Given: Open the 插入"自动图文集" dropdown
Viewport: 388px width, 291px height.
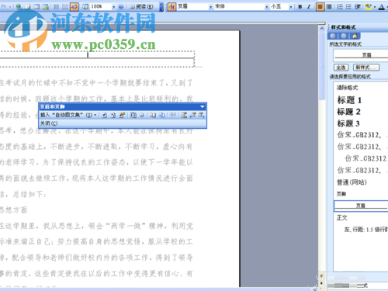Looking at the screenshot, I should tap(68, 115).
